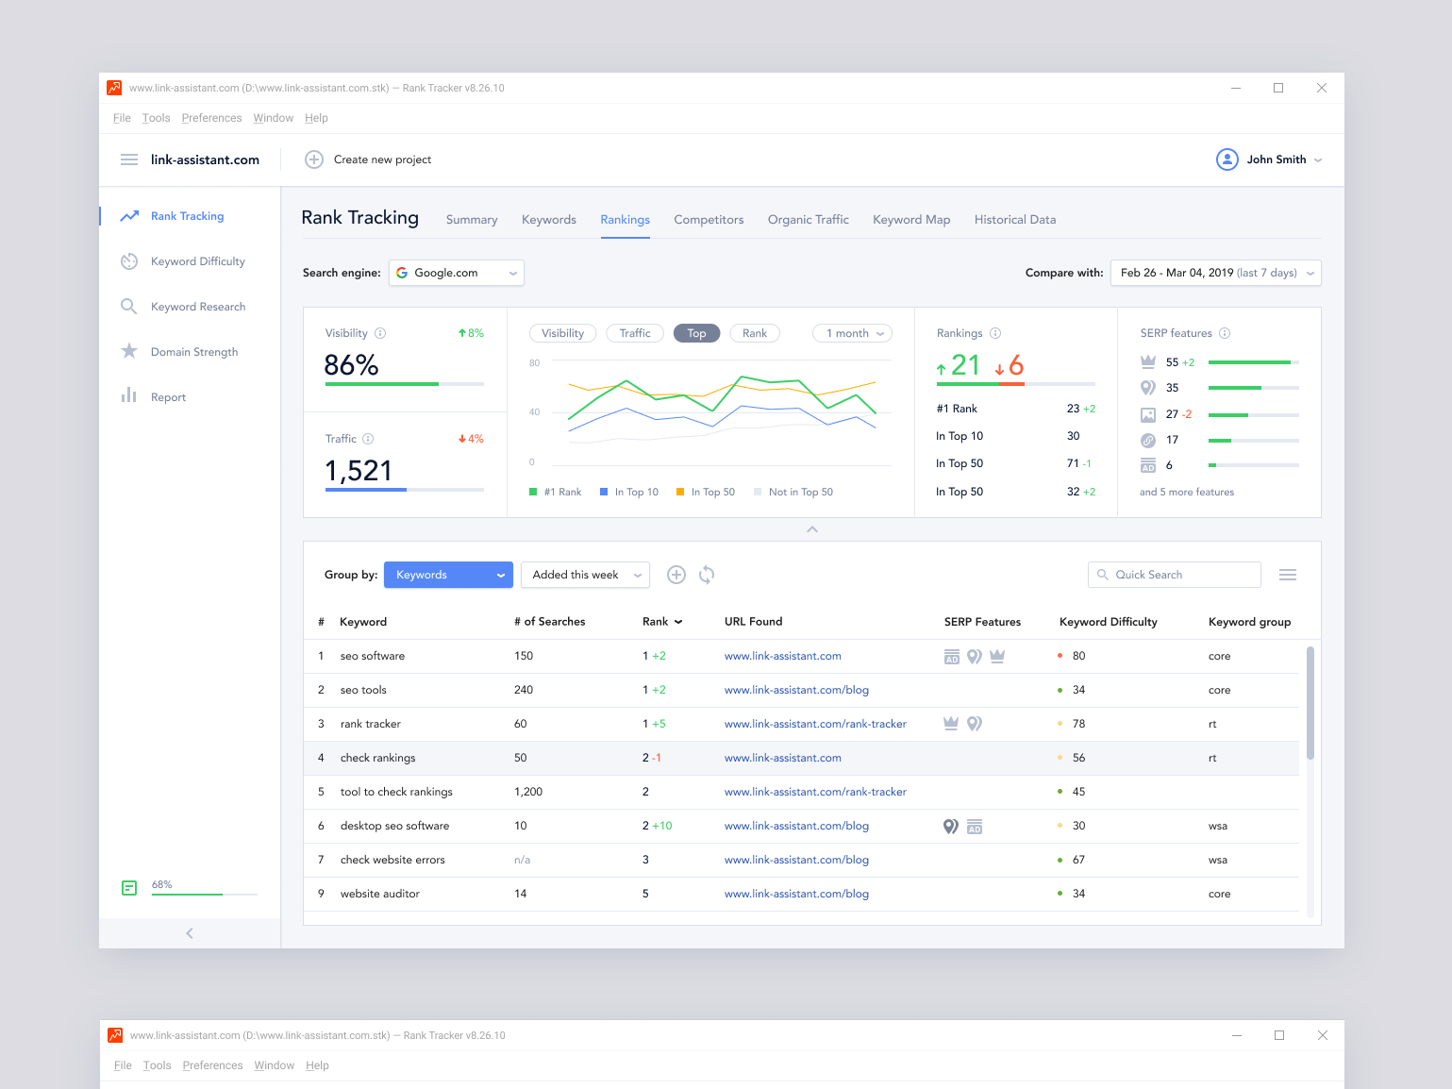Open the Group by Keywords dropdown

pos(448,575)
